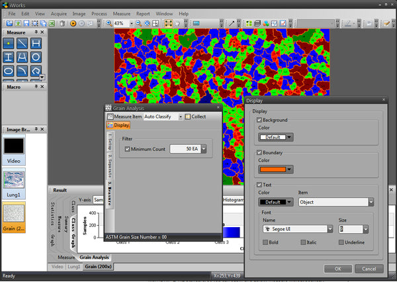Switch to the Measure result tab
This screenshot has width=397, height=282.
(x=66, y=257)
